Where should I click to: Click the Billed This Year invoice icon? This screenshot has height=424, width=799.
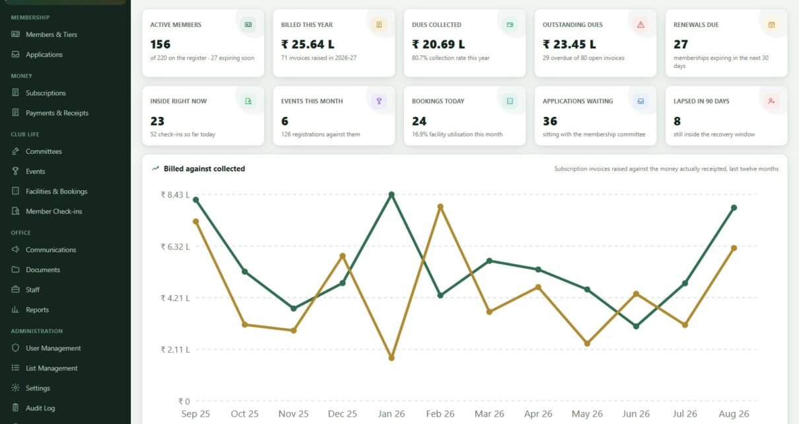click(379, 24)
